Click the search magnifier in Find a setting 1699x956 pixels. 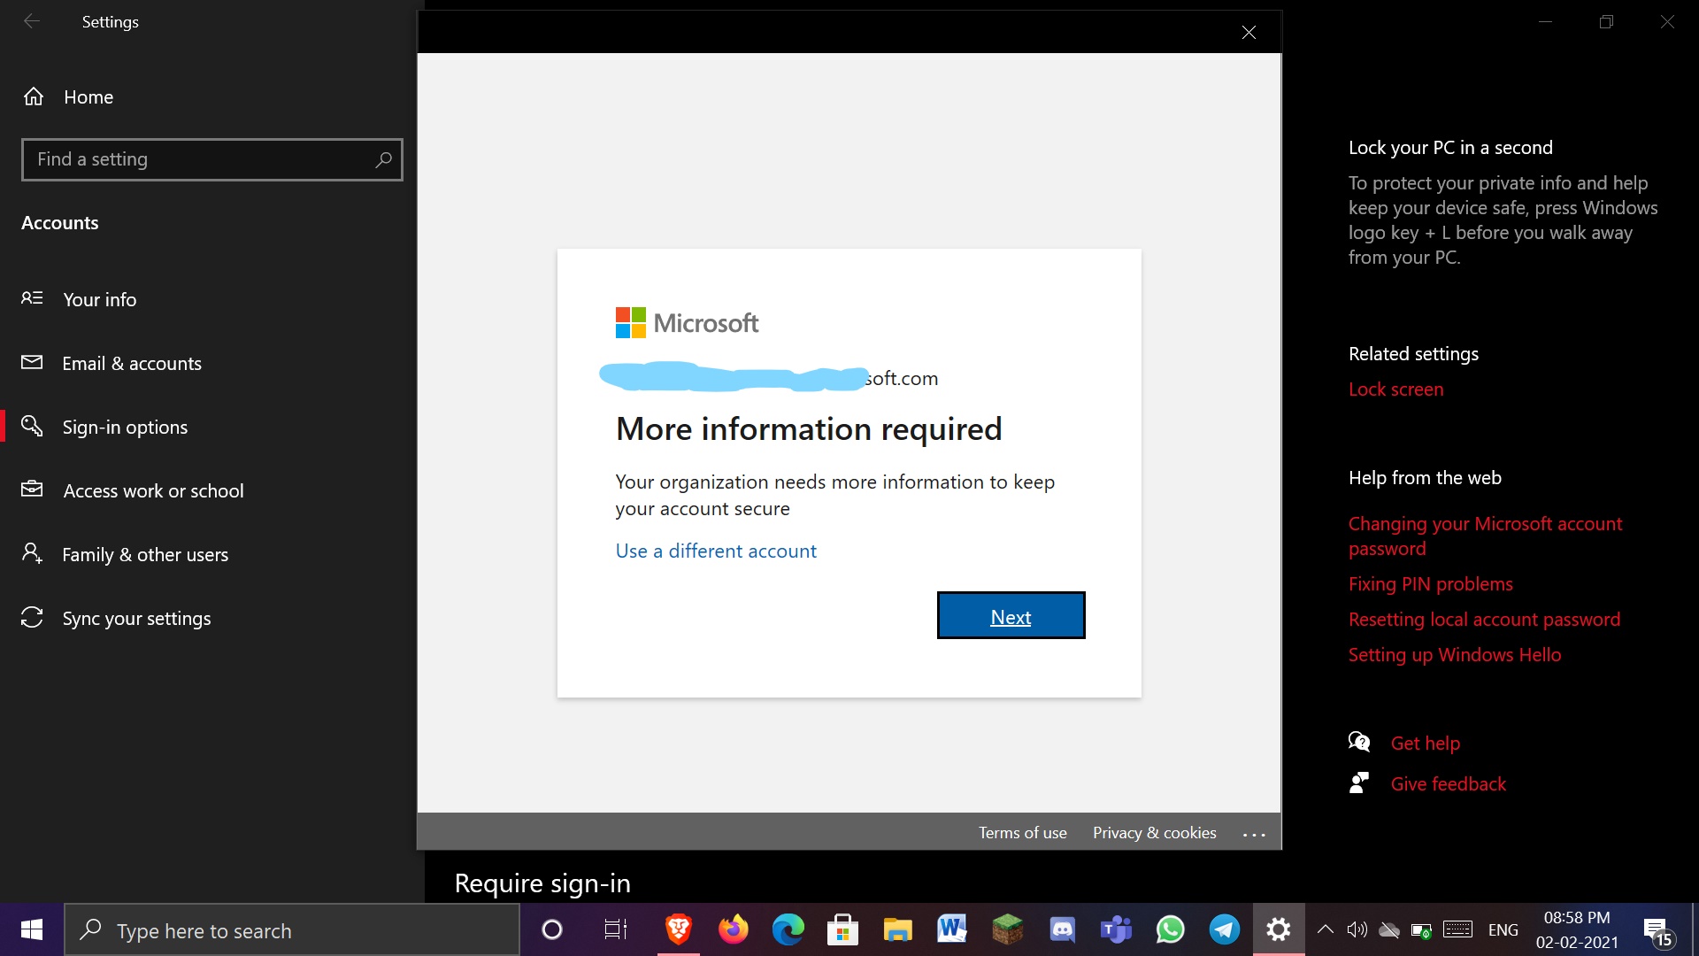coord(383,159)
